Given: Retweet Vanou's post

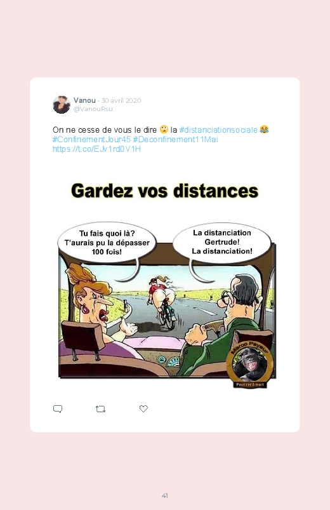Looking at the screenshot, I should point(100,408).
